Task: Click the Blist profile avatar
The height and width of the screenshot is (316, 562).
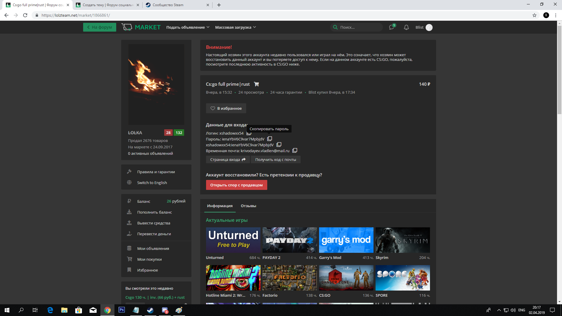Action: [x=429, y=27]
